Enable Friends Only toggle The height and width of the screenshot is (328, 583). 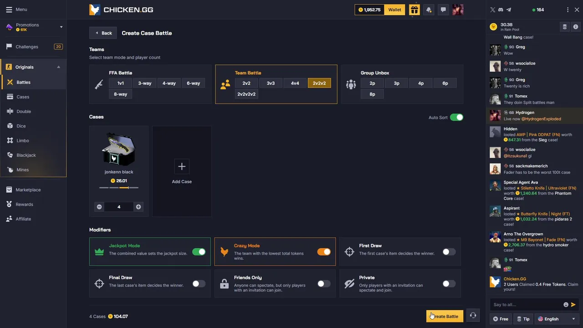[324, 284]
